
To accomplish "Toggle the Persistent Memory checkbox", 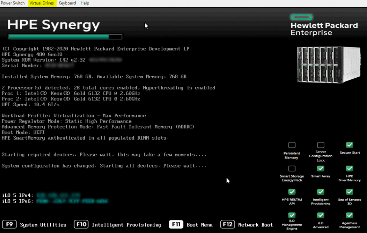I will 291,145.
